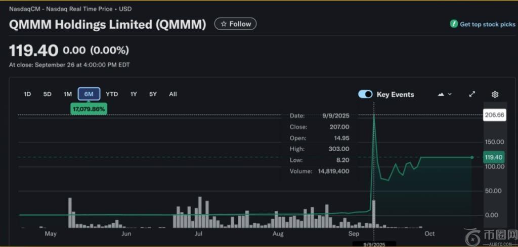Show the All time range

coord(172,94)
